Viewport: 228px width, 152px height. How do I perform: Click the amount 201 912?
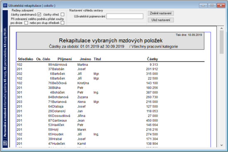coord(152,69)
